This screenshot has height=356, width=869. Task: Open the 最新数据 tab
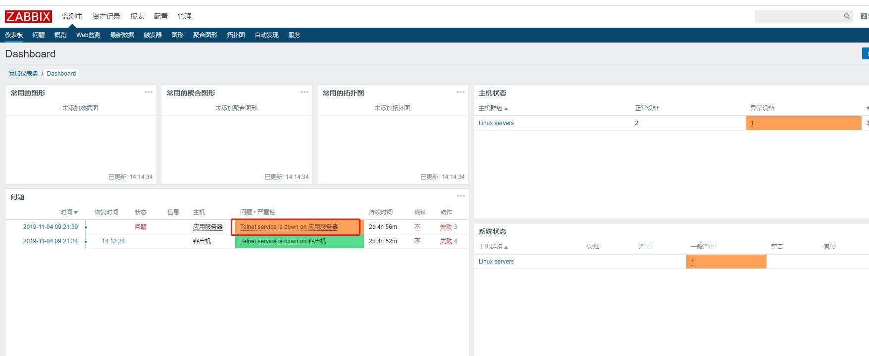pos(122,35)
